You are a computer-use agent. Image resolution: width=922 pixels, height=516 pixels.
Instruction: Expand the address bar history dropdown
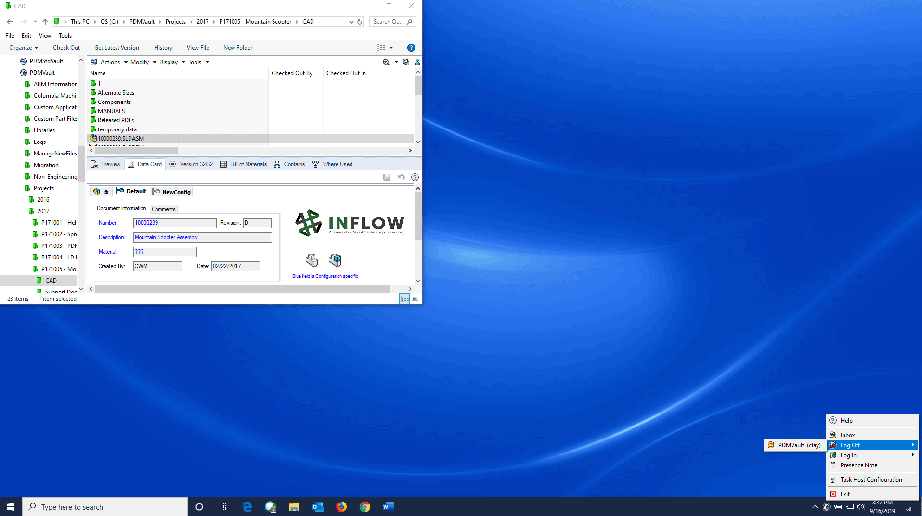[351, 22]
